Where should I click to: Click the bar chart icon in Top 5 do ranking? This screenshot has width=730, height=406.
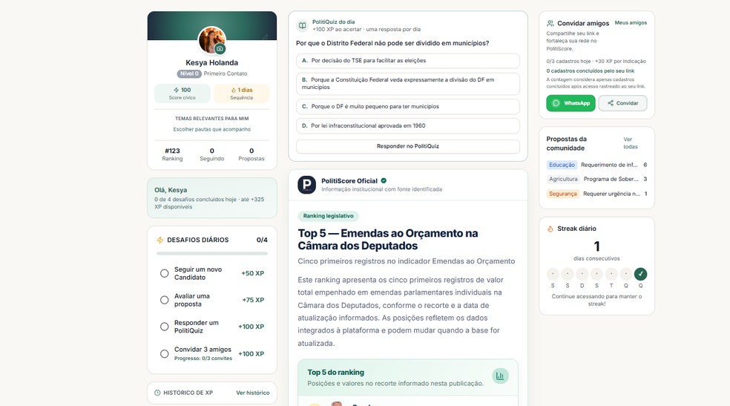point(500,376)
